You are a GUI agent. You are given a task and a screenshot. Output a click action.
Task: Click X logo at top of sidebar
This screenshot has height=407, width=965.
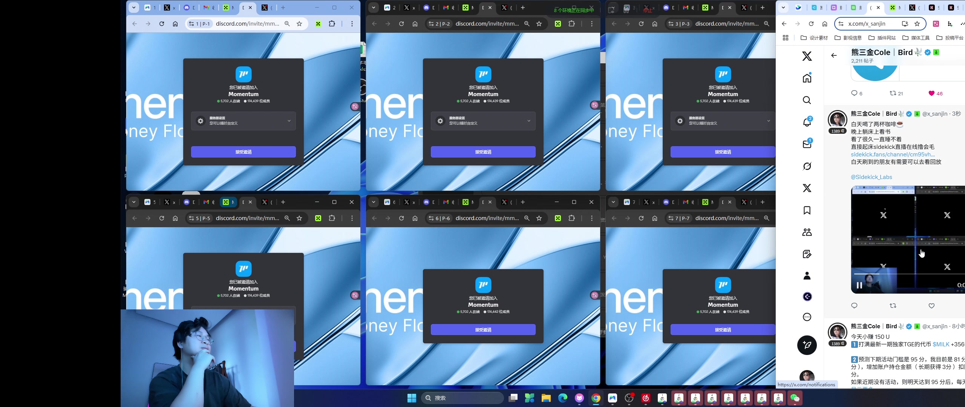click(x=807, y=56)
